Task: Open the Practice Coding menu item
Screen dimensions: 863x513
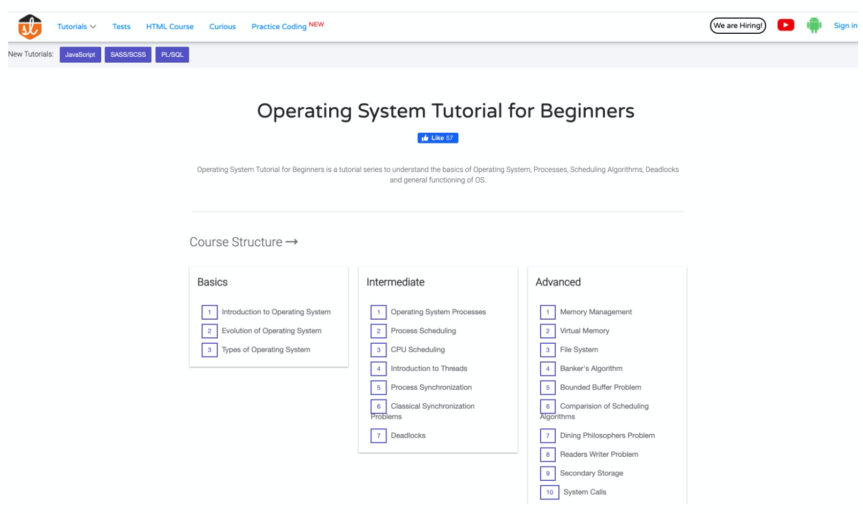Action: [x=287, y=26]
